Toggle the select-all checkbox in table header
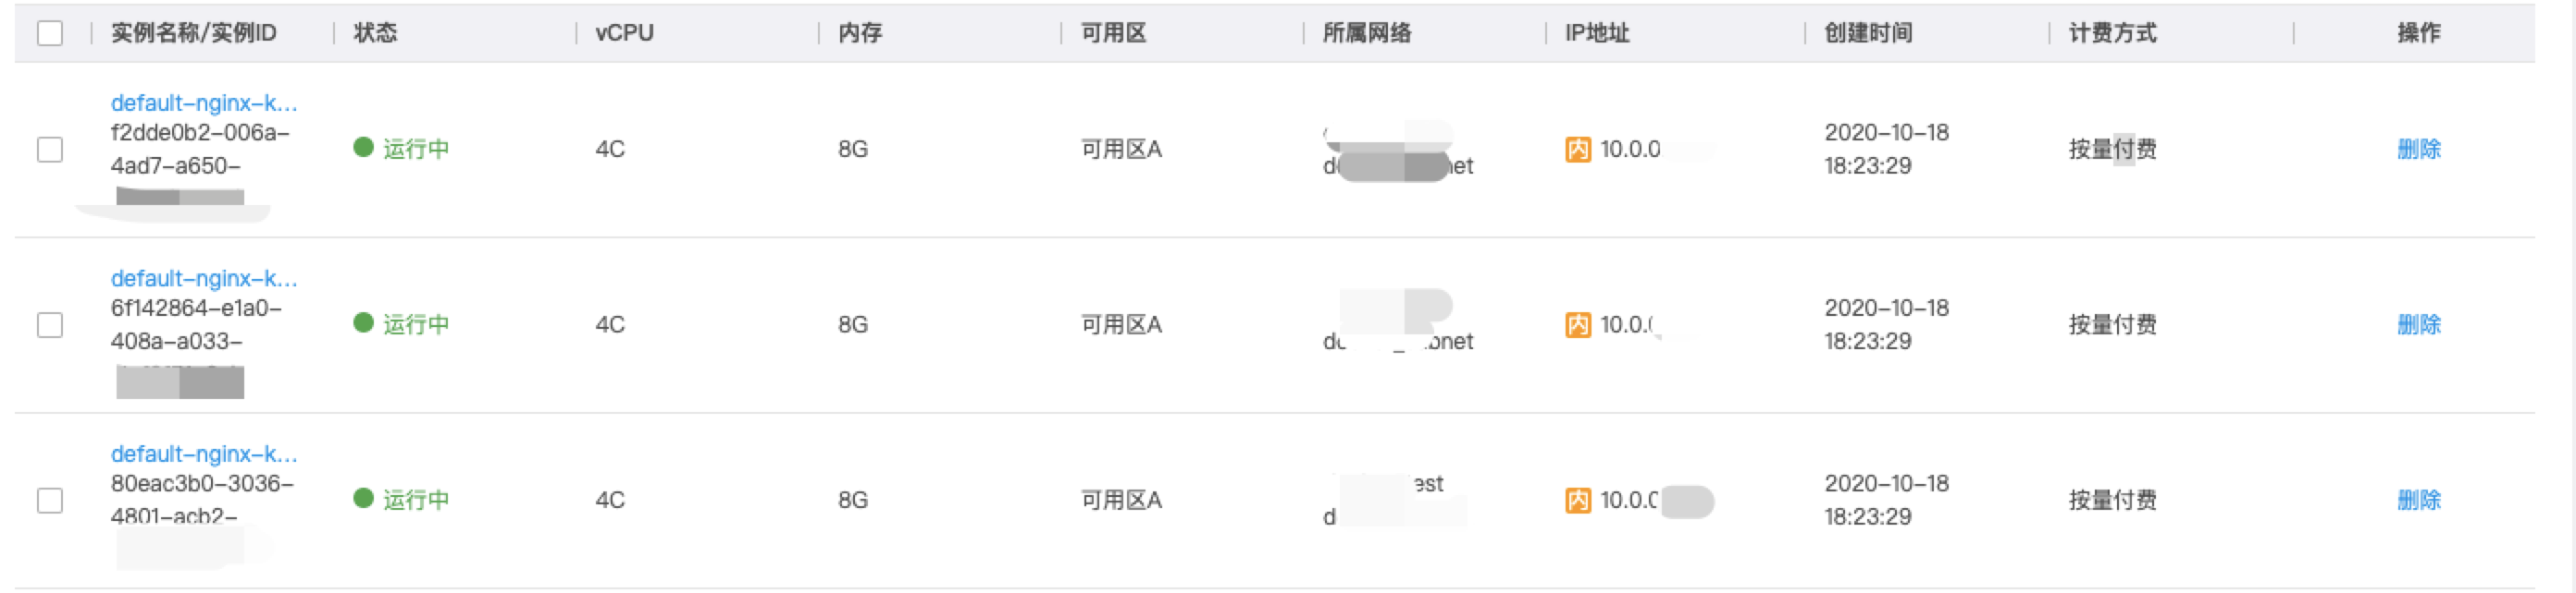The image size is (2576, 593). [x=50, y=33]
